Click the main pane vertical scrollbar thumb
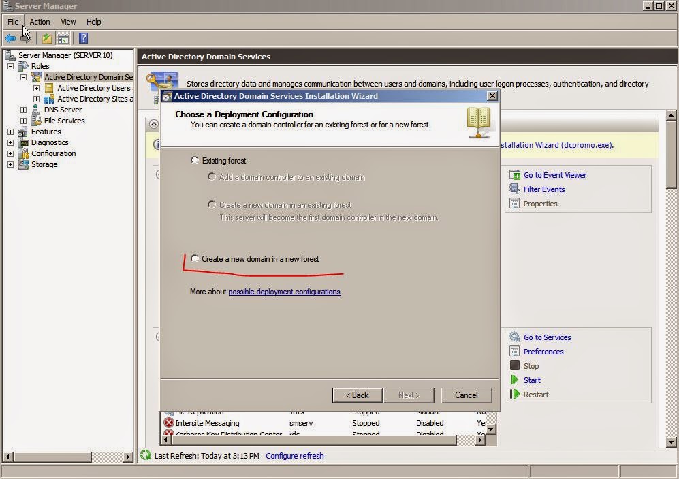This screenshot has height=479, width=679. click(x=672, y=155)
